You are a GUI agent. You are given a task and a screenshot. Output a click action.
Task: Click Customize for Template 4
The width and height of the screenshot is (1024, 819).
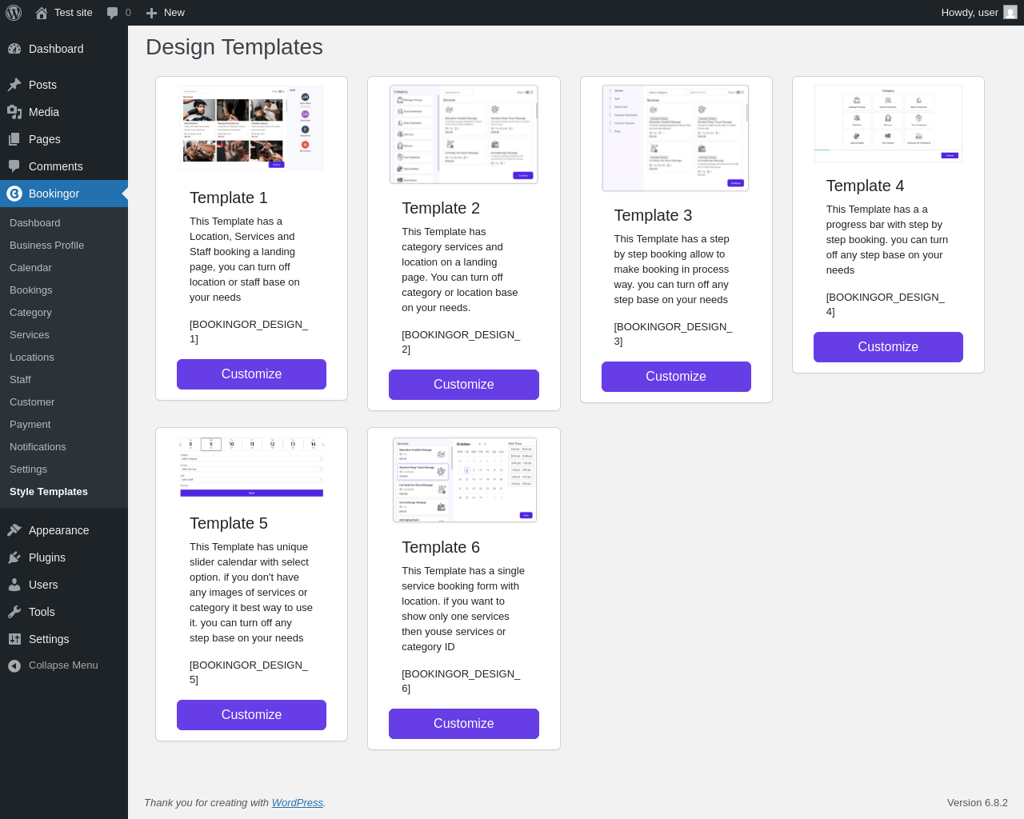888,347
